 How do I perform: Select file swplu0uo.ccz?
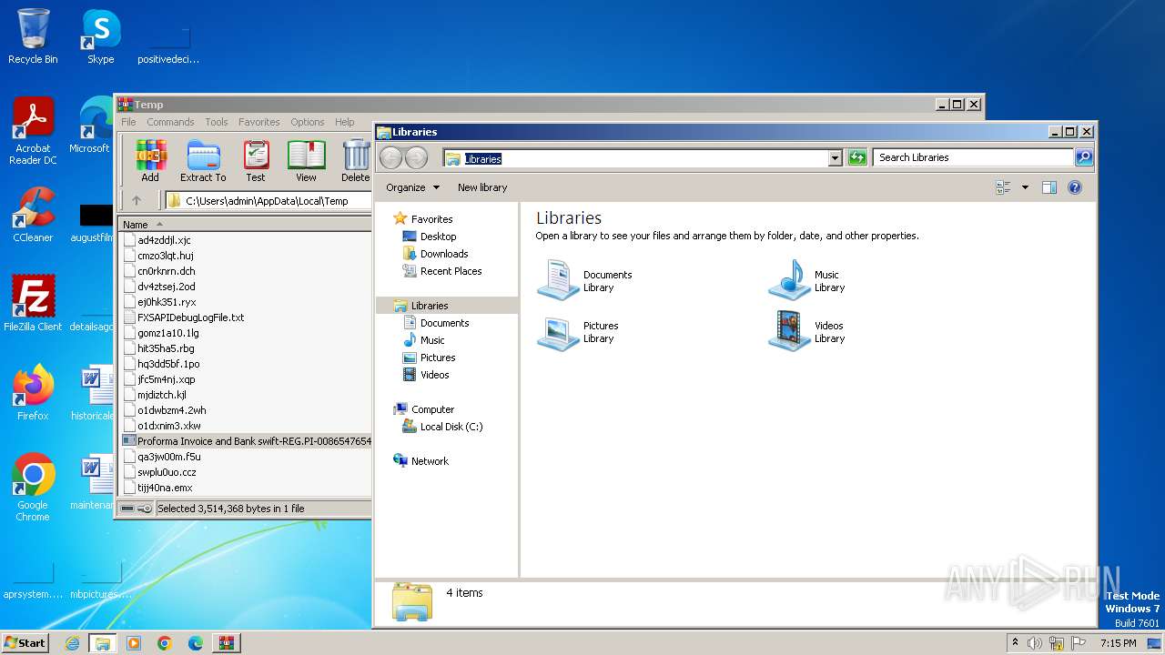pos(167,472)
